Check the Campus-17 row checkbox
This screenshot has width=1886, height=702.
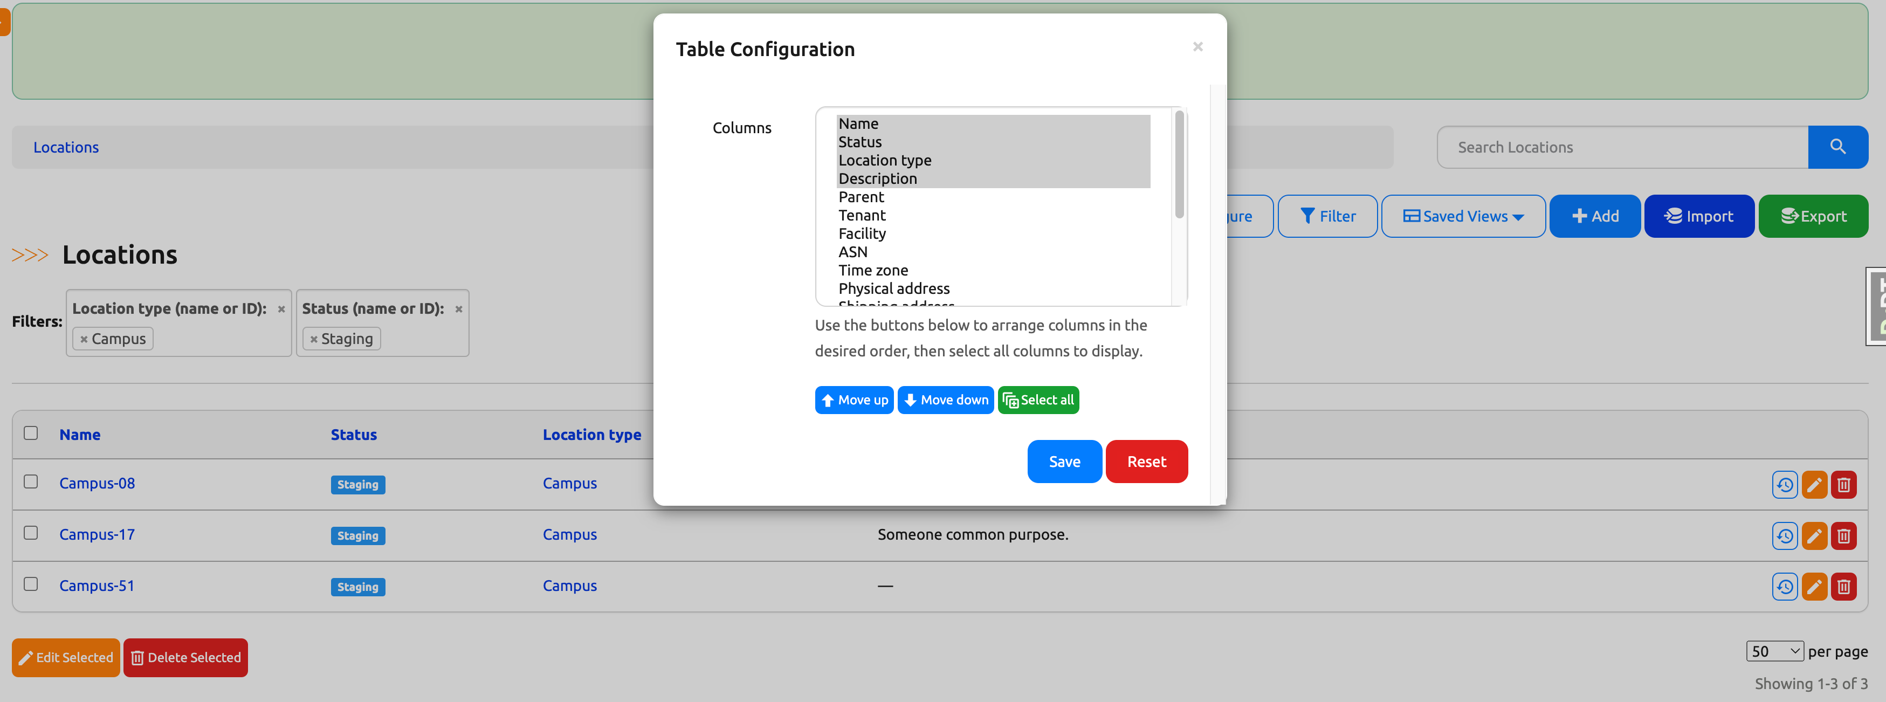30,534
